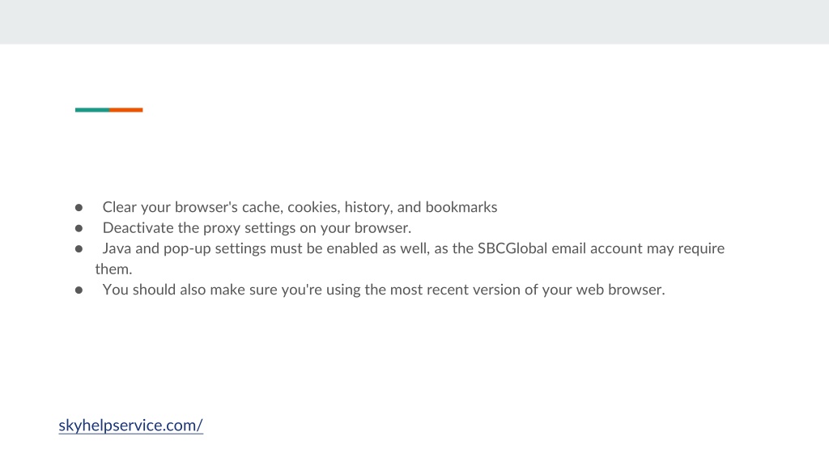Click 'email account' in third bullet
The image size is (829, 466).
[x=597, y=248]
